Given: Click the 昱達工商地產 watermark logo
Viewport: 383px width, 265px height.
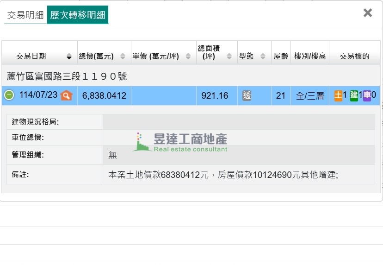Looking at the screenshot, I should (x=180, y=142).
